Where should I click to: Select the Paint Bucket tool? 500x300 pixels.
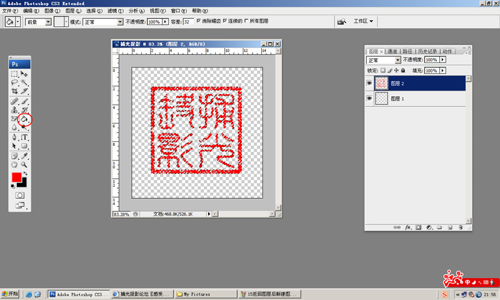point(24,119)
